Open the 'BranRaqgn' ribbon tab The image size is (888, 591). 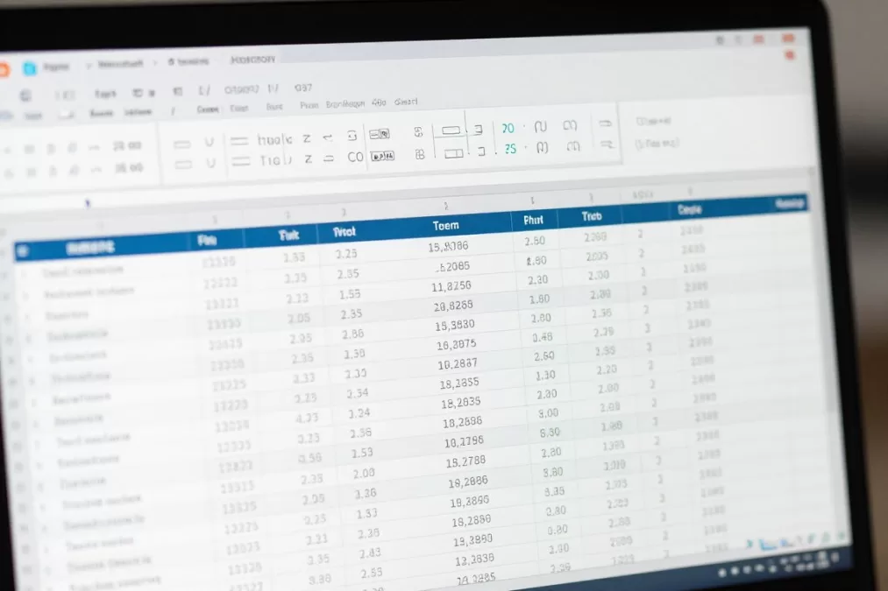[x=345, y=104]
